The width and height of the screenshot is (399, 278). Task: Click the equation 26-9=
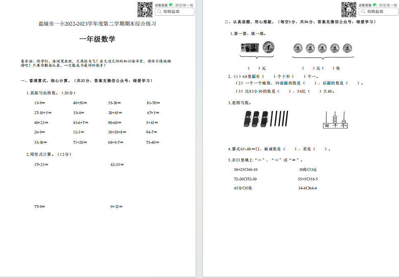coord(40,132)
